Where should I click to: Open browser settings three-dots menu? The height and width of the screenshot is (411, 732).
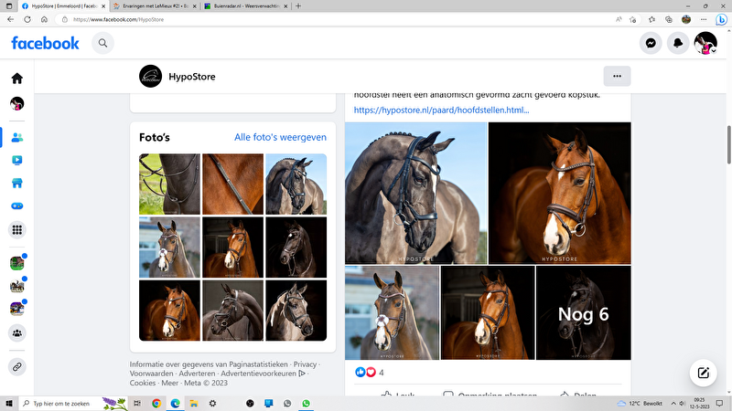click(704, 19)
